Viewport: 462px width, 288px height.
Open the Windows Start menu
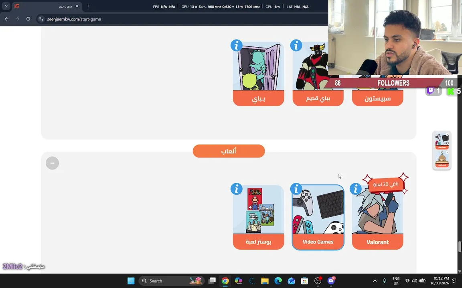click(131, 281)
